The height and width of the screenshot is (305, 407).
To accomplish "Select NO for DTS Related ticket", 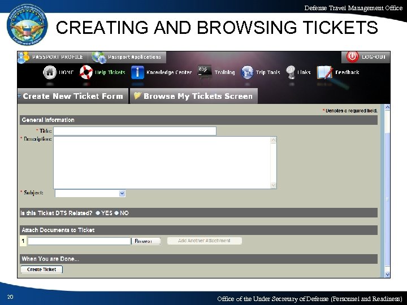I will [116, 213].
